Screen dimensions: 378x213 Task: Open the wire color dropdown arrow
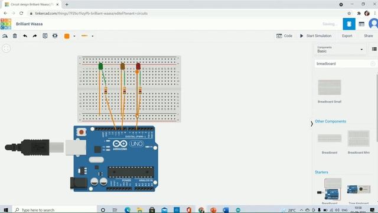point(74,36)
